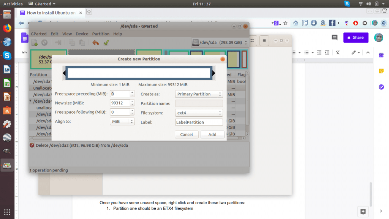The width and height of the screenshot is (389, 219).
Task: Click the Paste partition icon
Action: coord(82,43)
